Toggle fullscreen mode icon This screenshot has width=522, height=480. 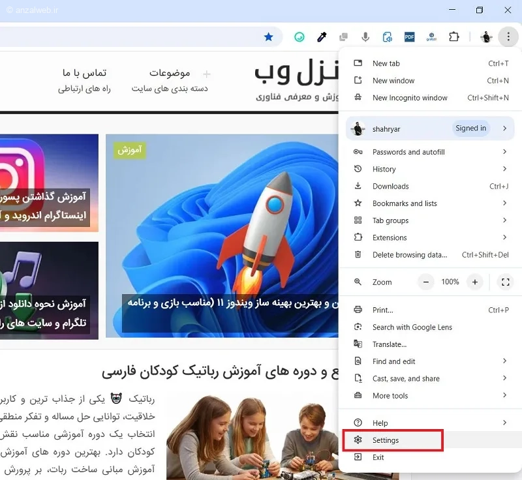click(x=505, y=282)
